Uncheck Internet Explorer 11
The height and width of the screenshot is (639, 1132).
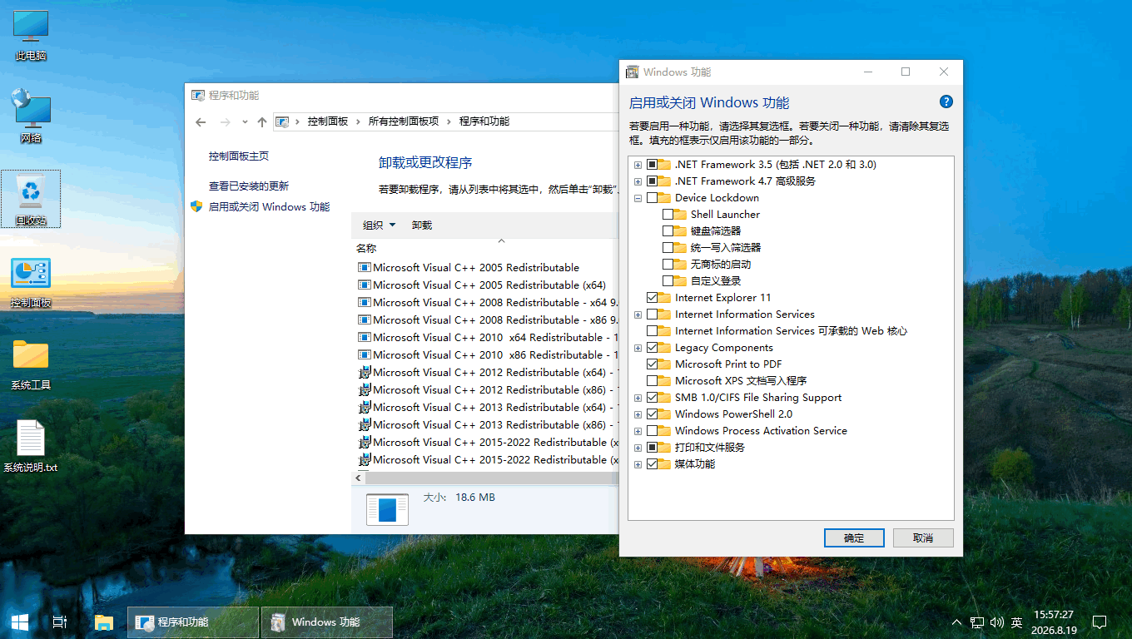652,297
